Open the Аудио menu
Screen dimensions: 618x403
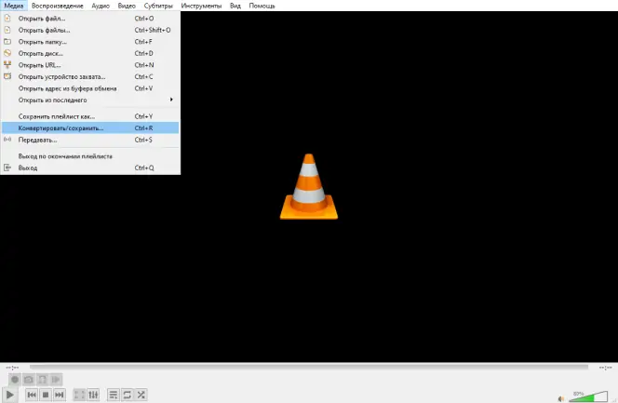pyautogui.click(x=101, y=6)
